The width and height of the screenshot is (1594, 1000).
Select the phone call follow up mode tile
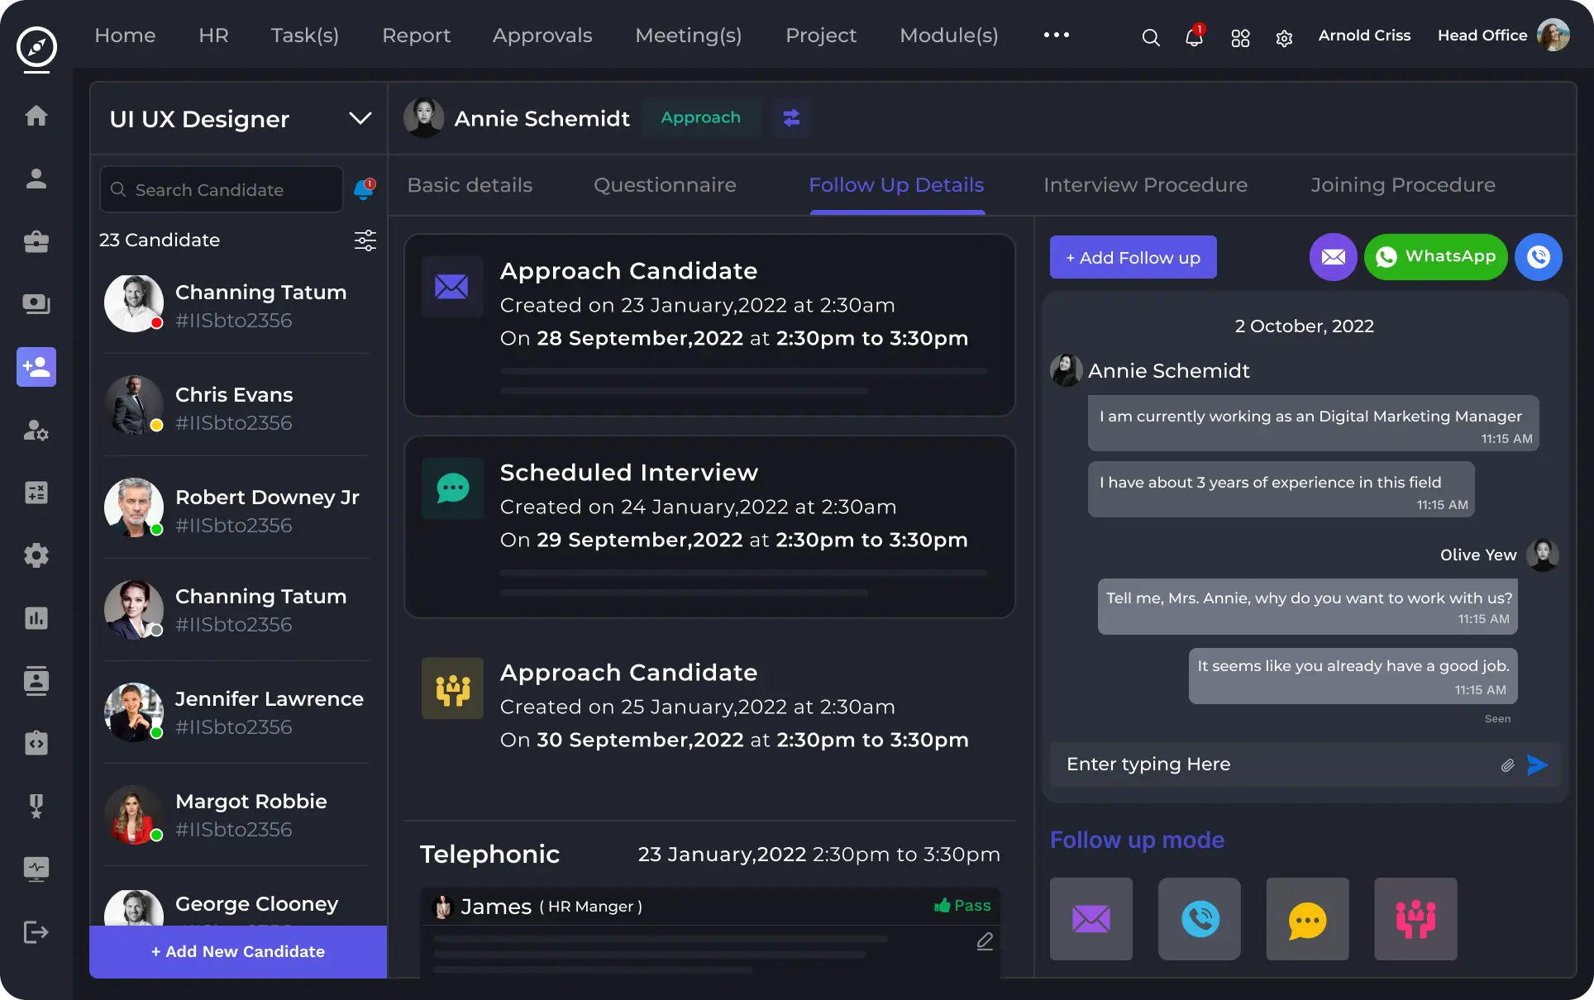pos(1199,918)
